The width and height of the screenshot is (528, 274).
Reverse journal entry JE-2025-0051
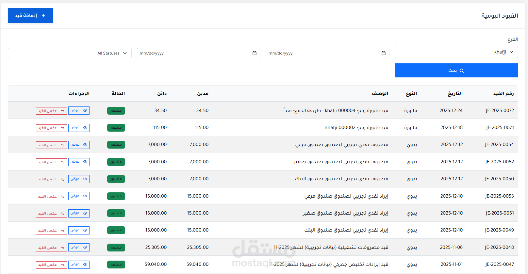click(51, 214)
